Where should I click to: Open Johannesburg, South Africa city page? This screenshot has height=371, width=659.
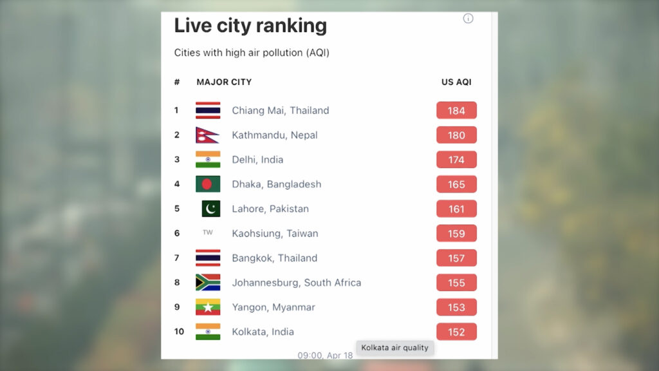click(x=296, y=283)
